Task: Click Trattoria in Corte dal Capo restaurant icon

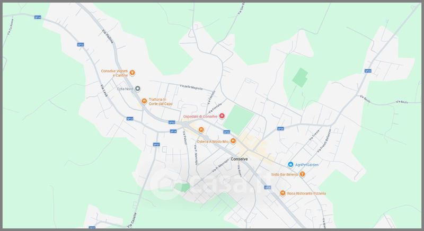Action: pyautogui.click(x=144, y=101)
